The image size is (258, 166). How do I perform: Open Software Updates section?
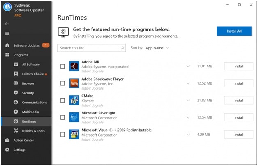[x=26, y=45]
